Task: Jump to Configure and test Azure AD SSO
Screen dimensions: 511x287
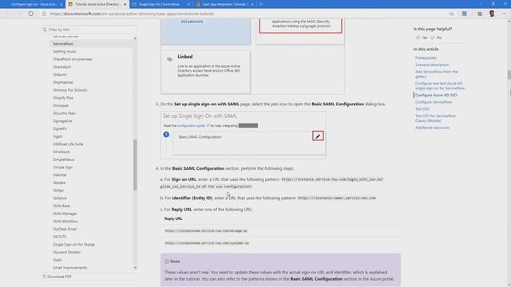Action: point(440,85)
